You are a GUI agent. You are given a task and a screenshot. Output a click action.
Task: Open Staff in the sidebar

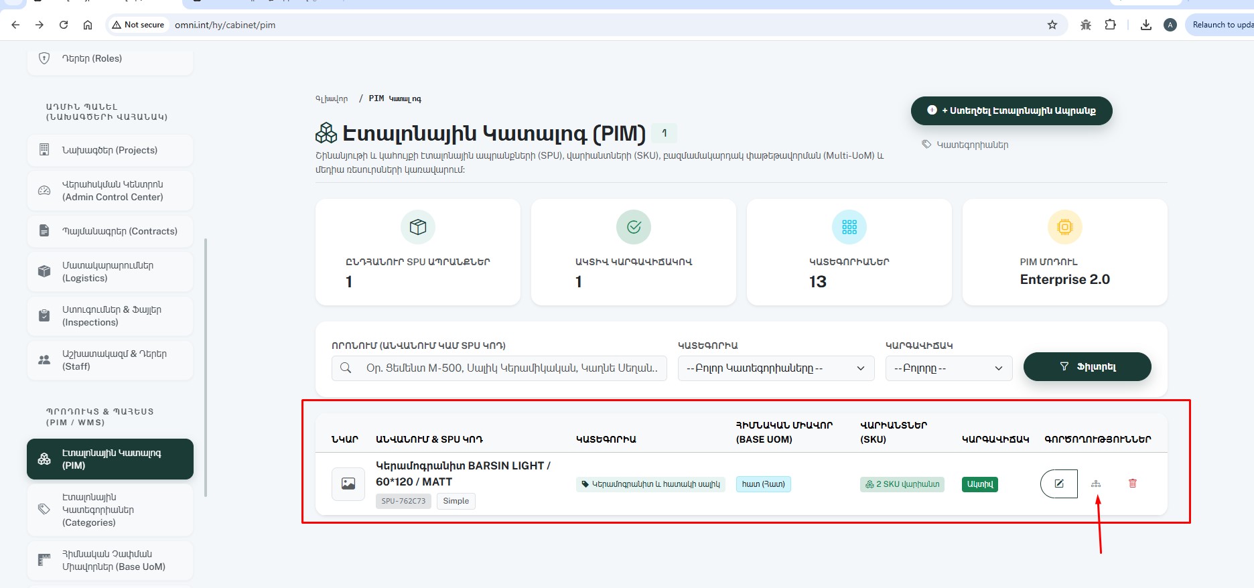tap(111, 360)
